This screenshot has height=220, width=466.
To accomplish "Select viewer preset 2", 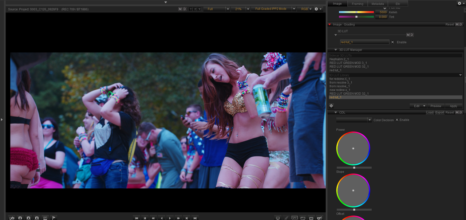I will [x=195, y=9].
